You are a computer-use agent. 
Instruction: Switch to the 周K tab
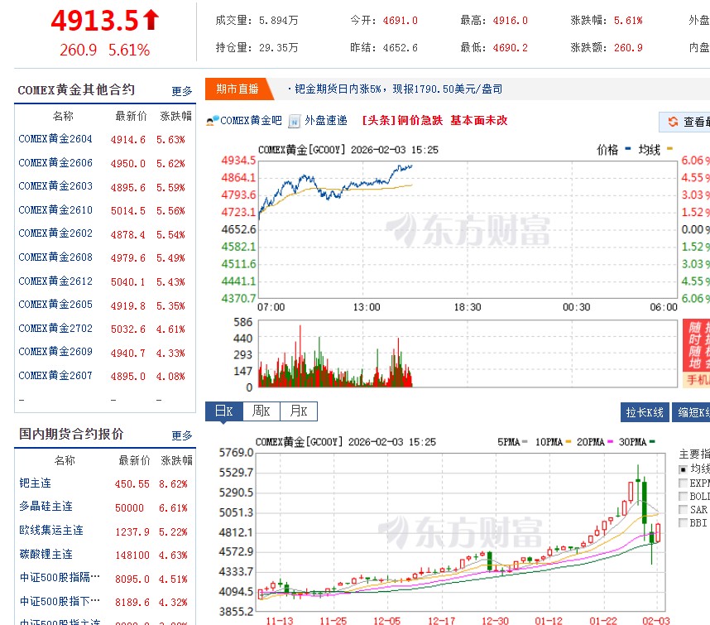click(260, 411)
